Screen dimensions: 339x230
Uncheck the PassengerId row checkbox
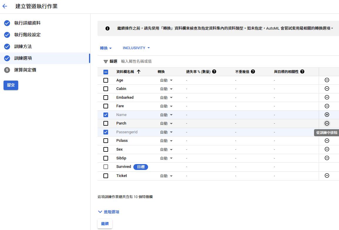pyautogui.click(x=106, y=132)
